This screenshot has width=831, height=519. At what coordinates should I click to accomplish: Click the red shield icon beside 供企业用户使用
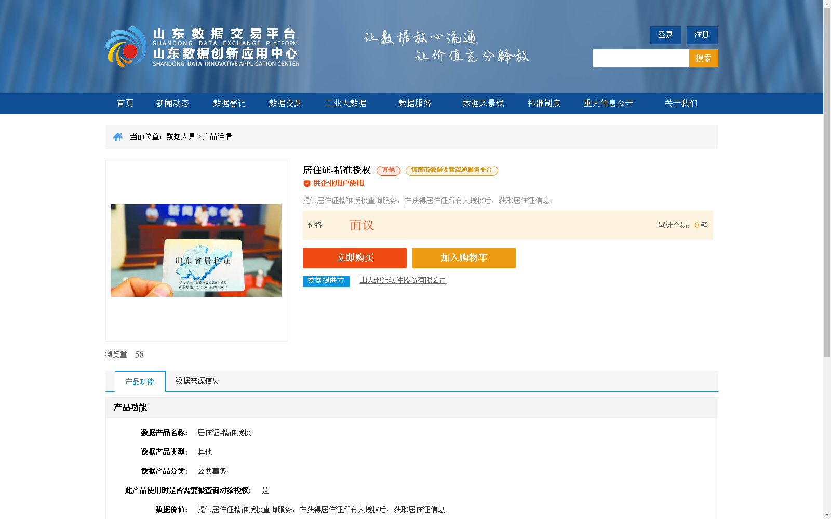tap(307, 183)
